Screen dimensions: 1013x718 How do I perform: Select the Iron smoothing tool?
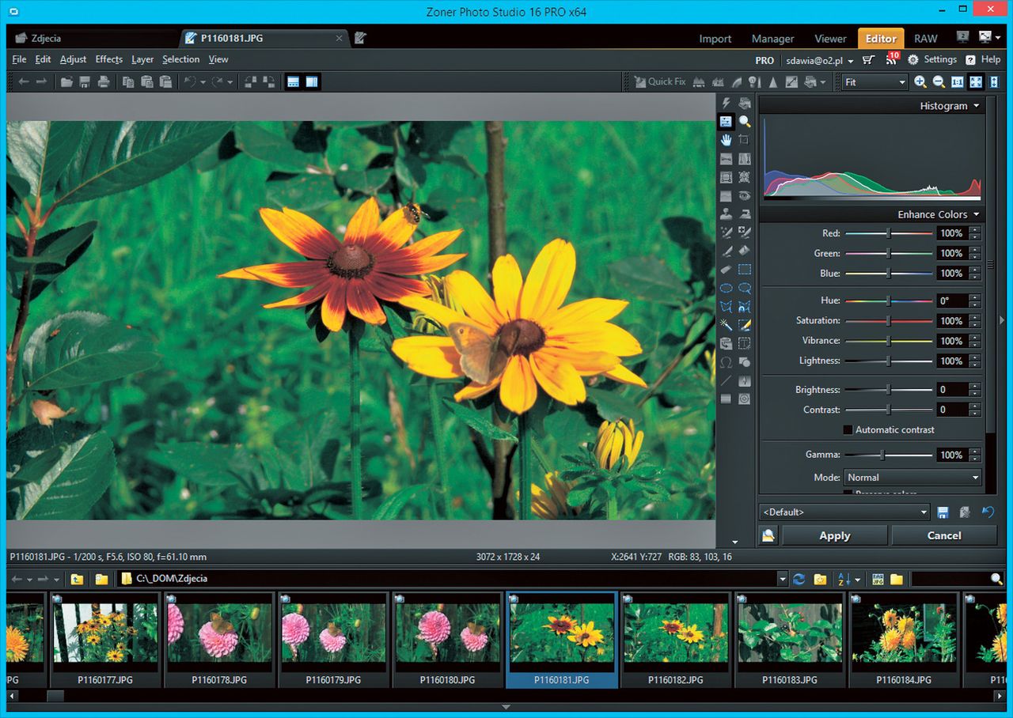pos(745,214)
